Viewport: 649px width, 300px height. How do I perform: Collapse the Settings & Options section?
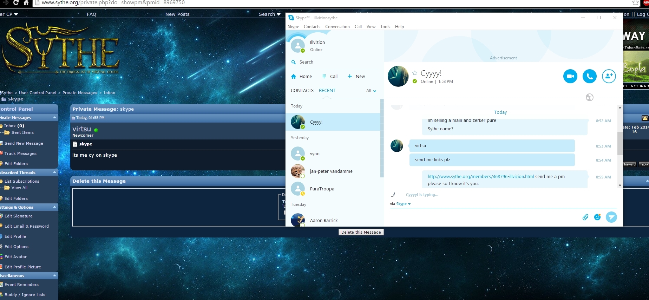pyautogui.click(x=54, y=207)
